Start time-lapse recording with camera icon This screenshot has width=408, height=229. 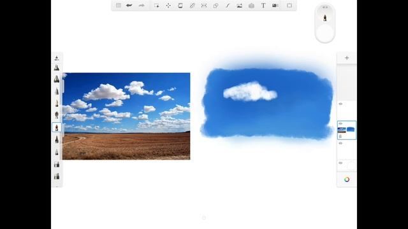tap(275, 6)
